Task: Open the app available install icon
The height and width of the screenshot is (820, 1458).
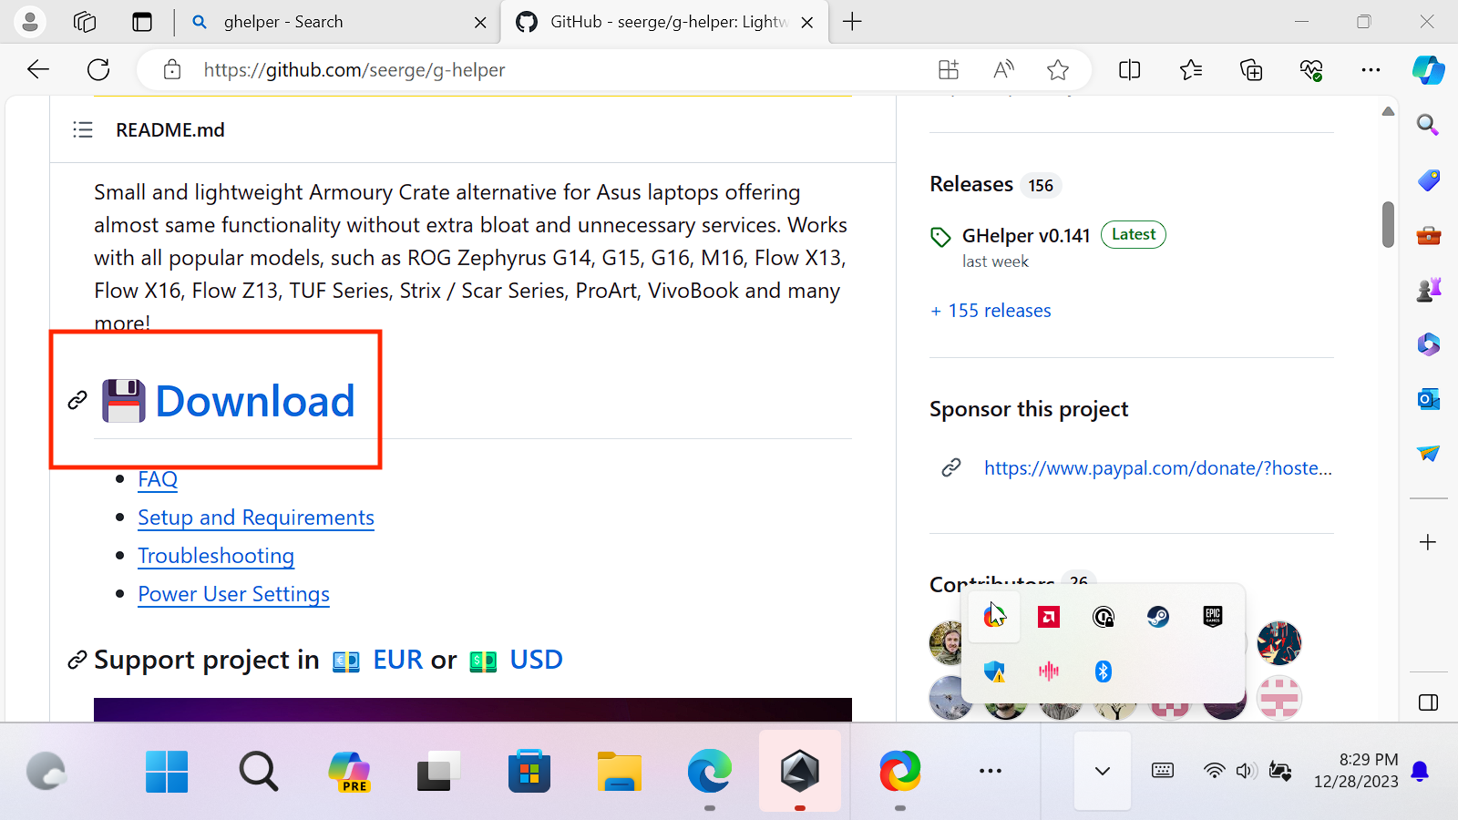Action: click(x=949, y=70)
